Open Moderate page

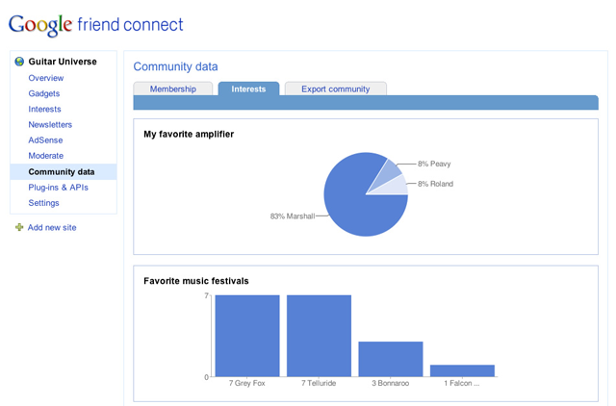coord(46,156)
